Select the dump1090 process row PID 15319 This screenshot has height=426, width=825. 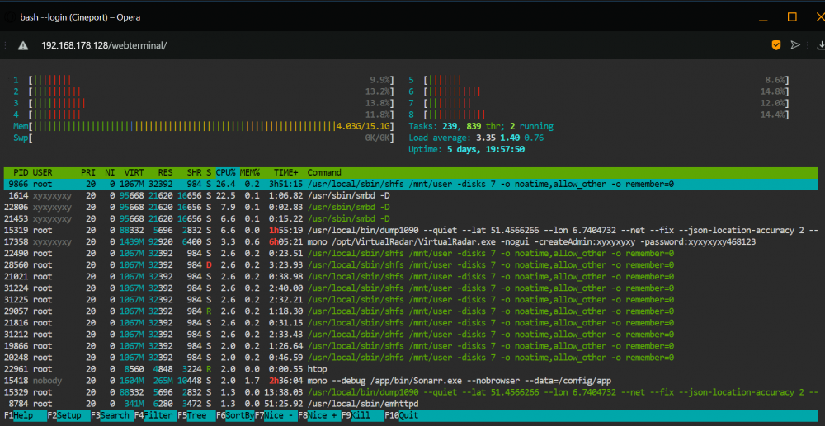411,230
